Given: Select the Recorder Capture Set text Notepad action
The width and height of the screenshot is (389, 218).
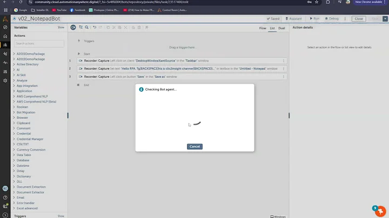Looking at the screenshot, I should coord(182,69).
